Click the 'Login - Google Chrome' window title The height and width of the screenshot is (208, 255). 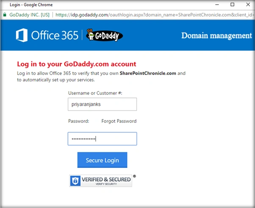coord(31,5)
